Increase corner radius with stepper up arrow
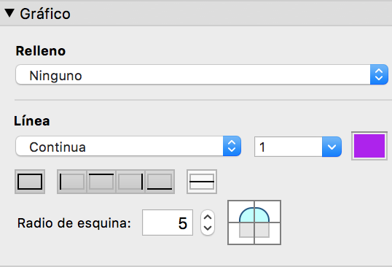The height and width of the screenshot is (267, 392). [x=208, y=217]
